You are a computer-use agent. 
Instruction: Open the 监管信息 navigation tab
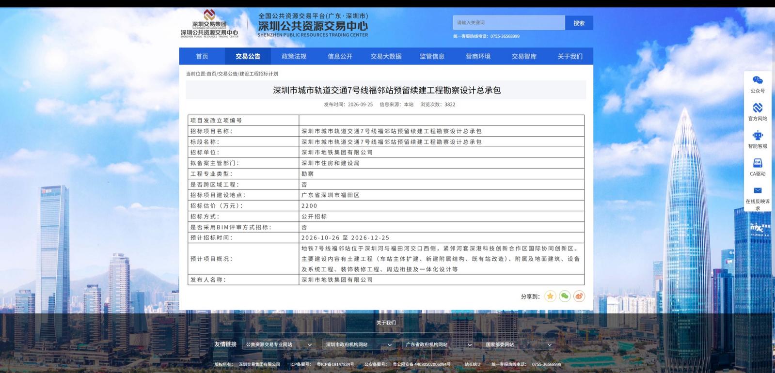pos(432,56)
